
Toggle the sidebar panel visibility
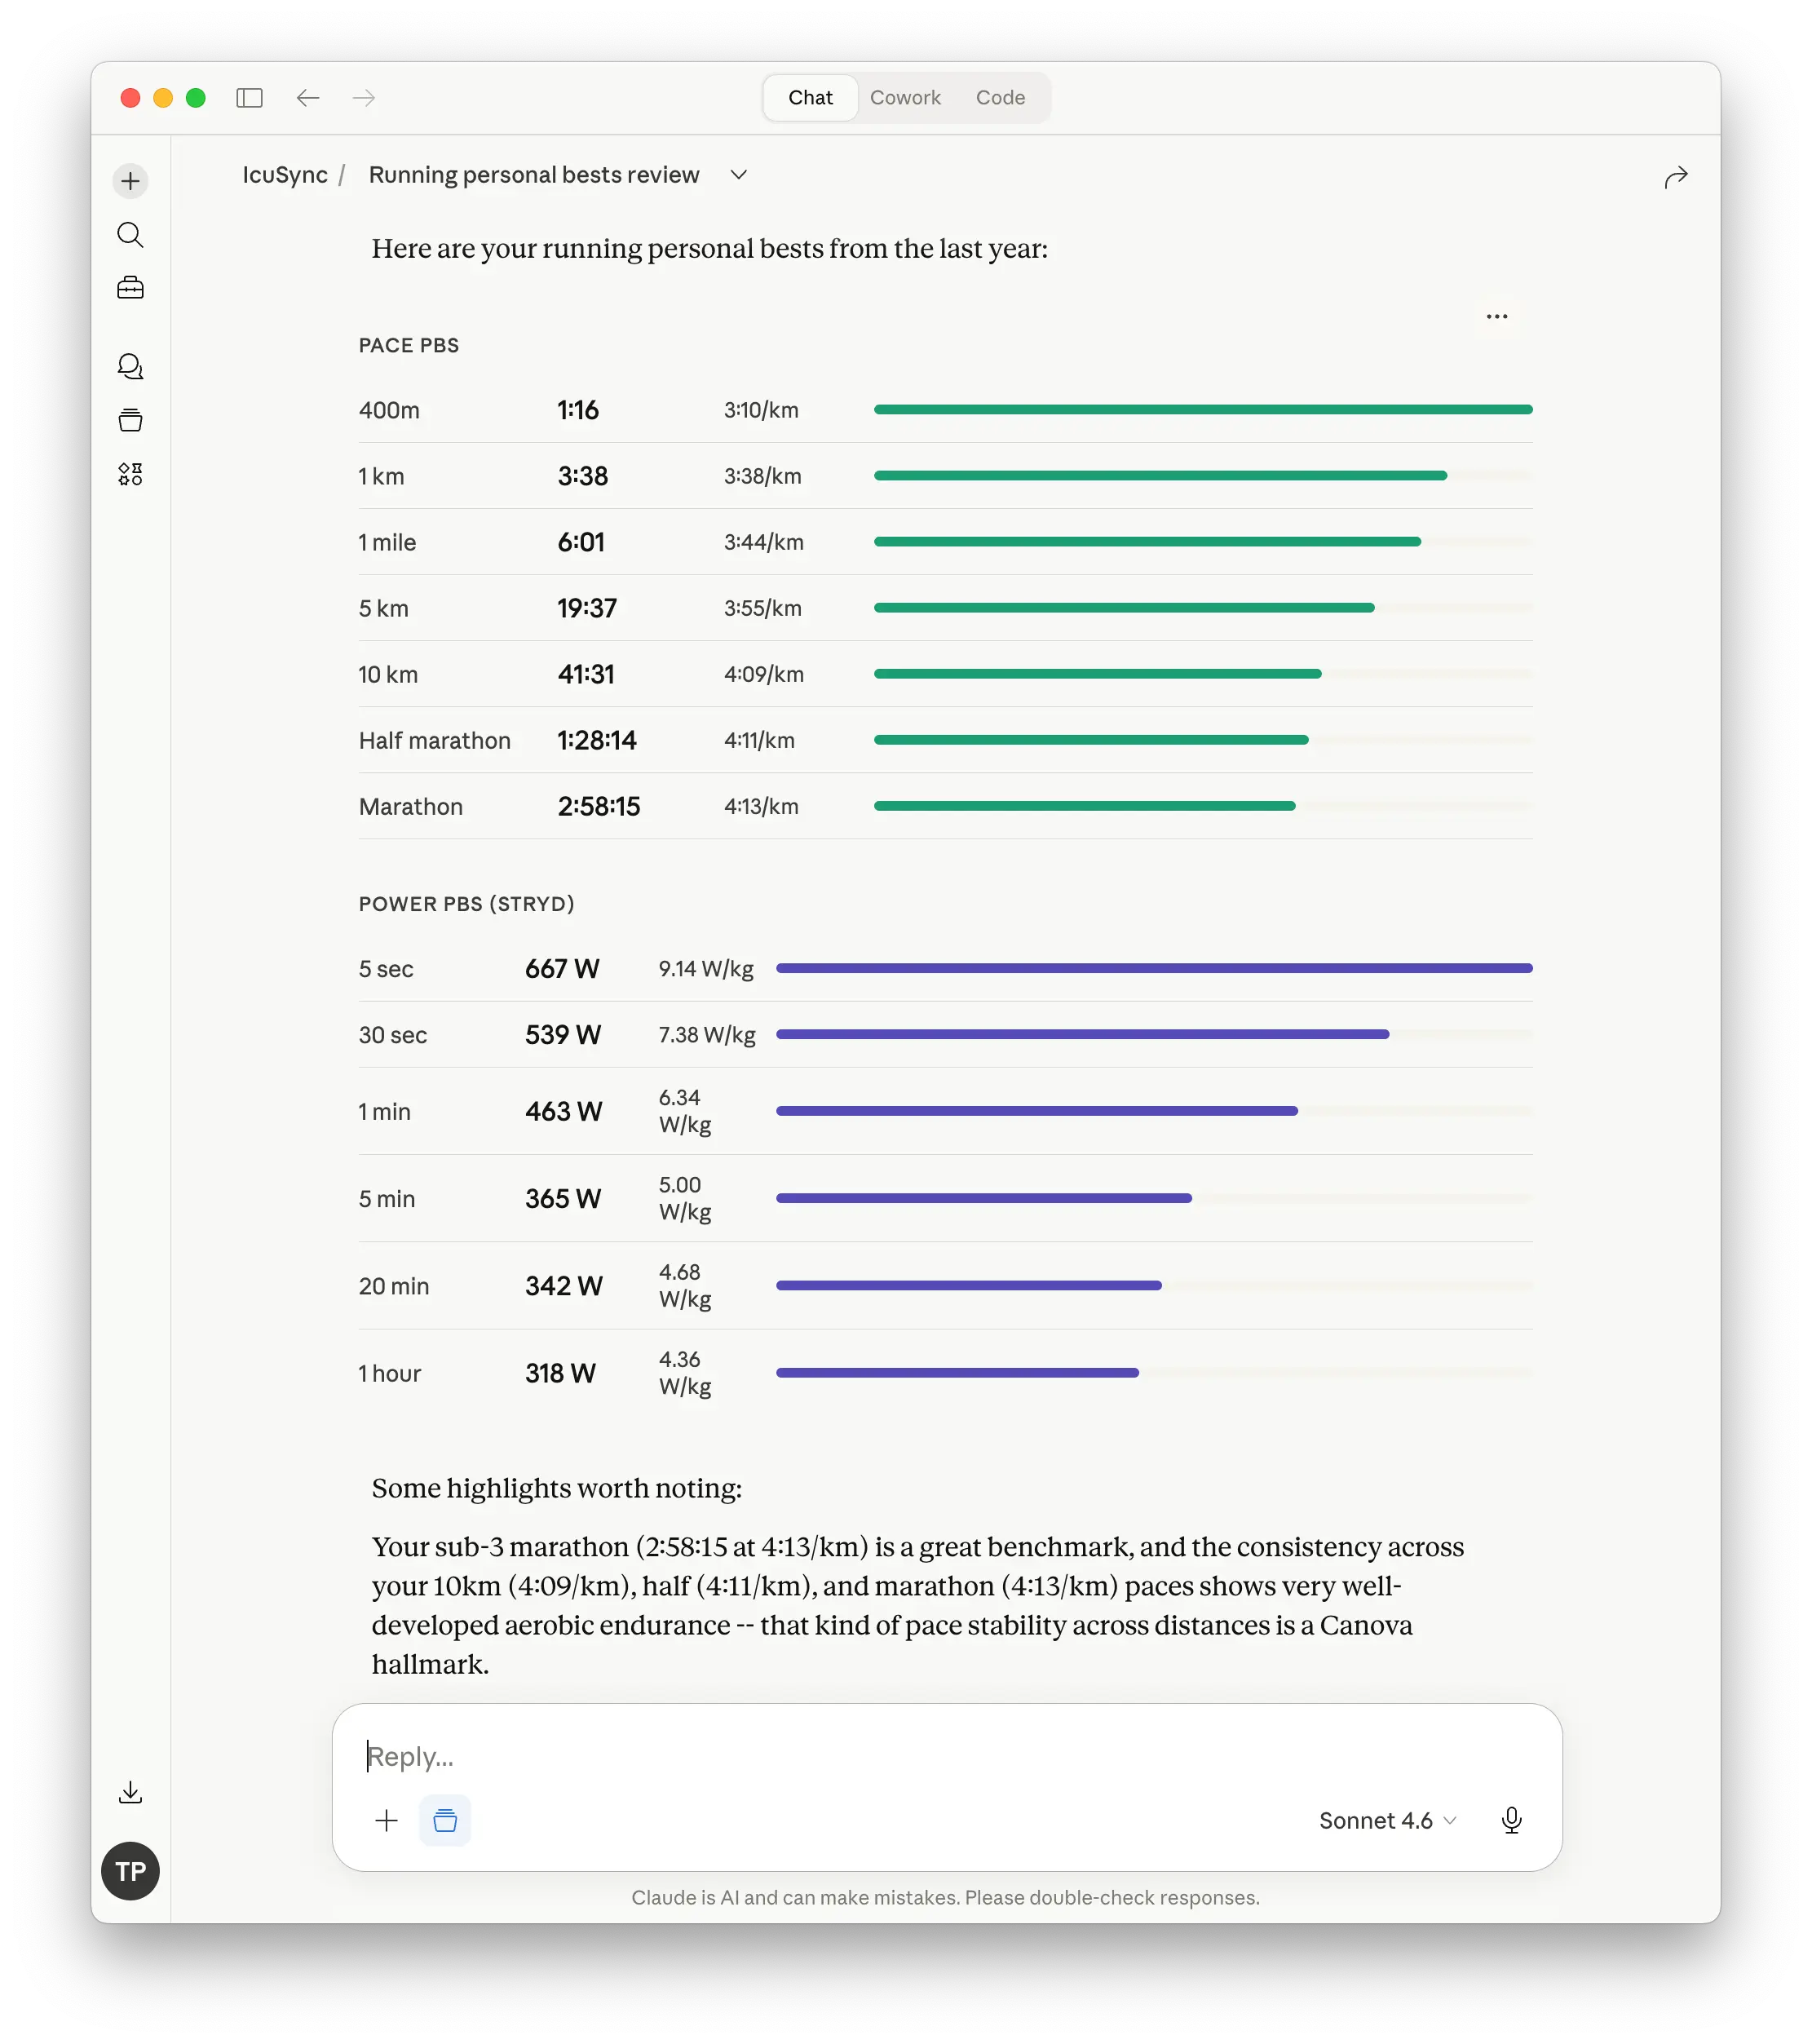[x=249, y=98]
